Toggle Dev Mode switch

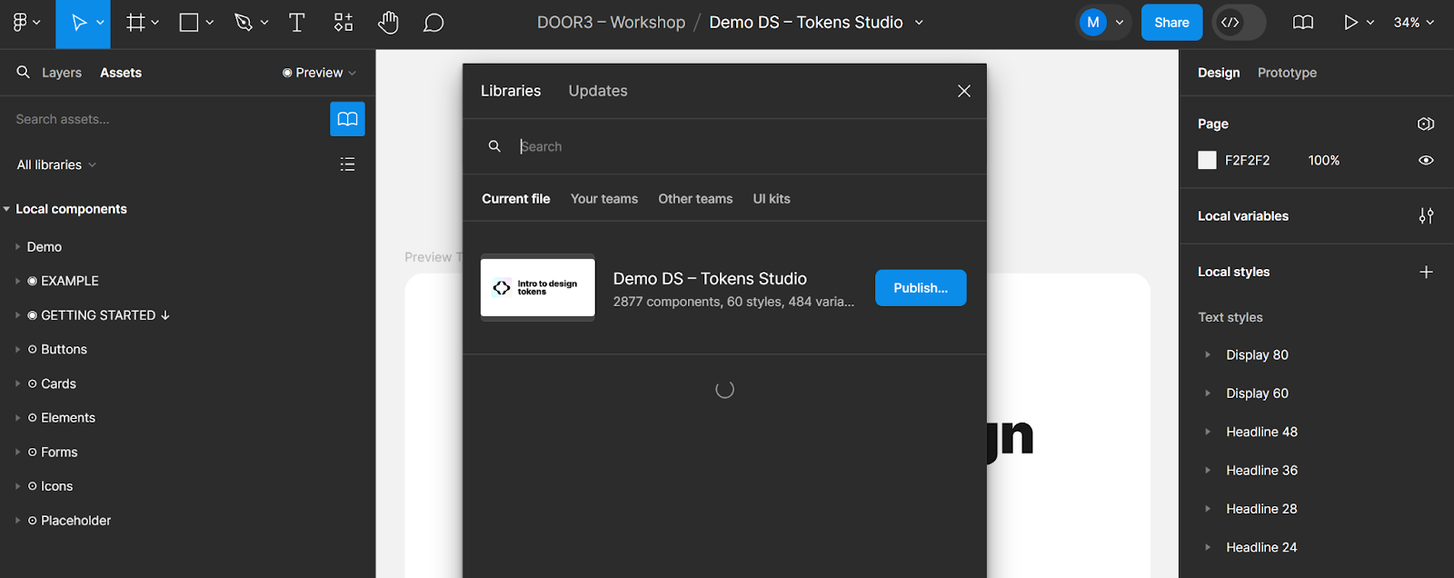pyautogui.click(x=1240, y=23)
